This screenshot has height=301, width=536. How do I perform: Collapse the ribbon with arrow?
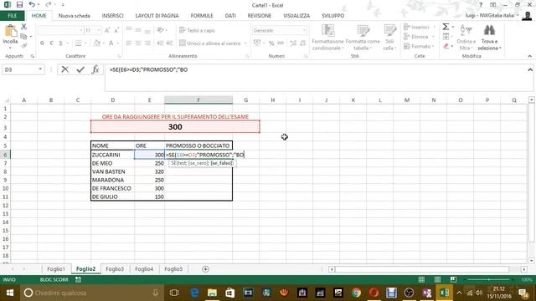tap(530, 56)
